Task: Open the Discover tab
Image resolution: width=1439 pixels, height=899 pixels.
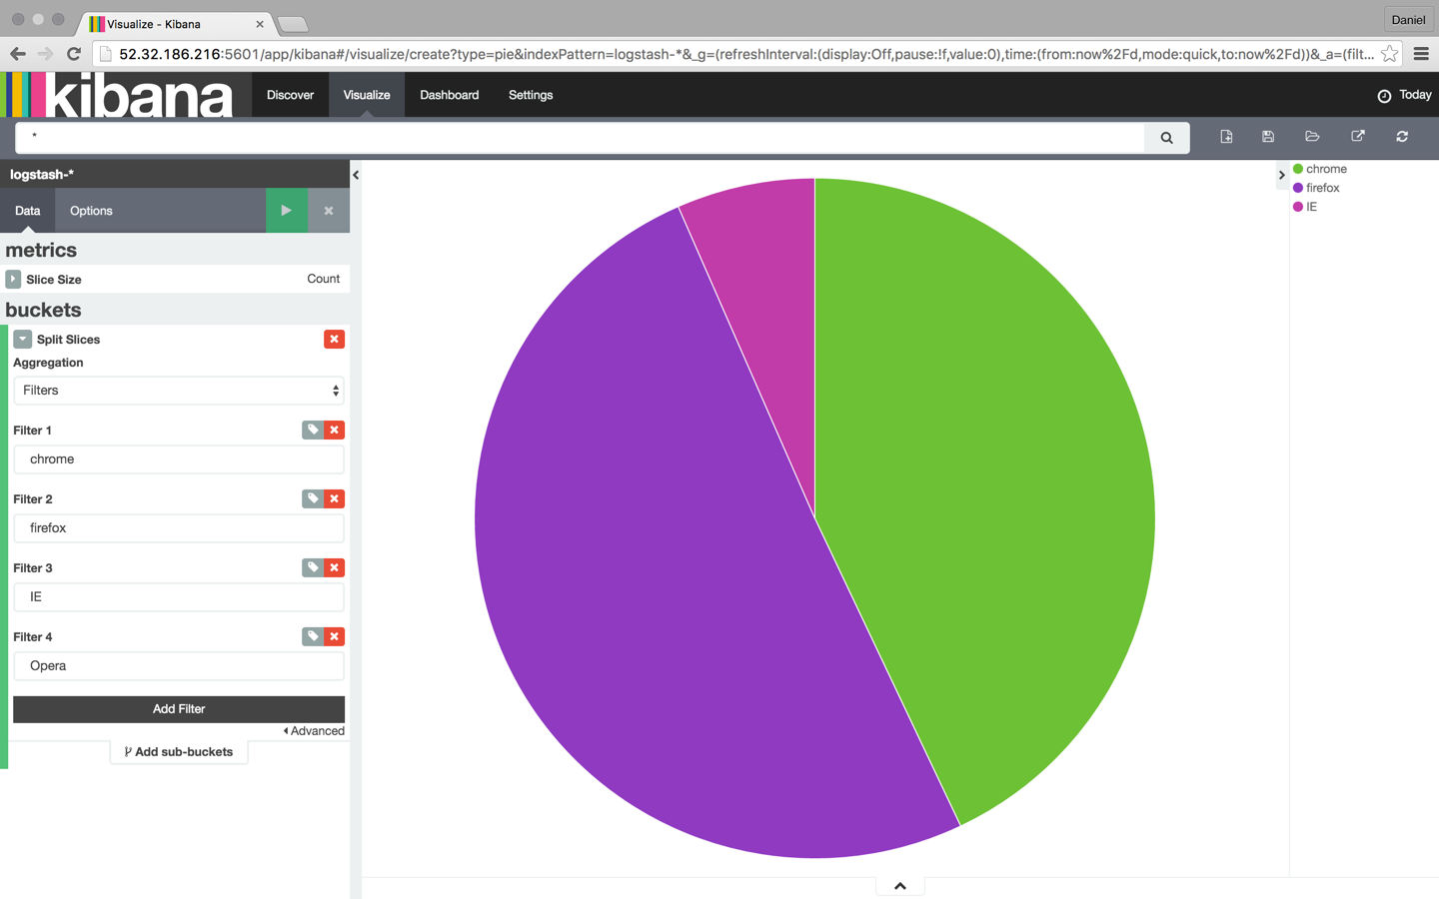Action: coord(290,95)
